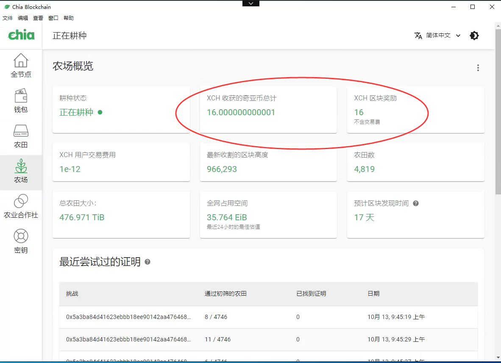Click the netspace value 35.764 EiB
This screenshot has height=363, width=501.
pyautogui.click(x=227, y=217)
